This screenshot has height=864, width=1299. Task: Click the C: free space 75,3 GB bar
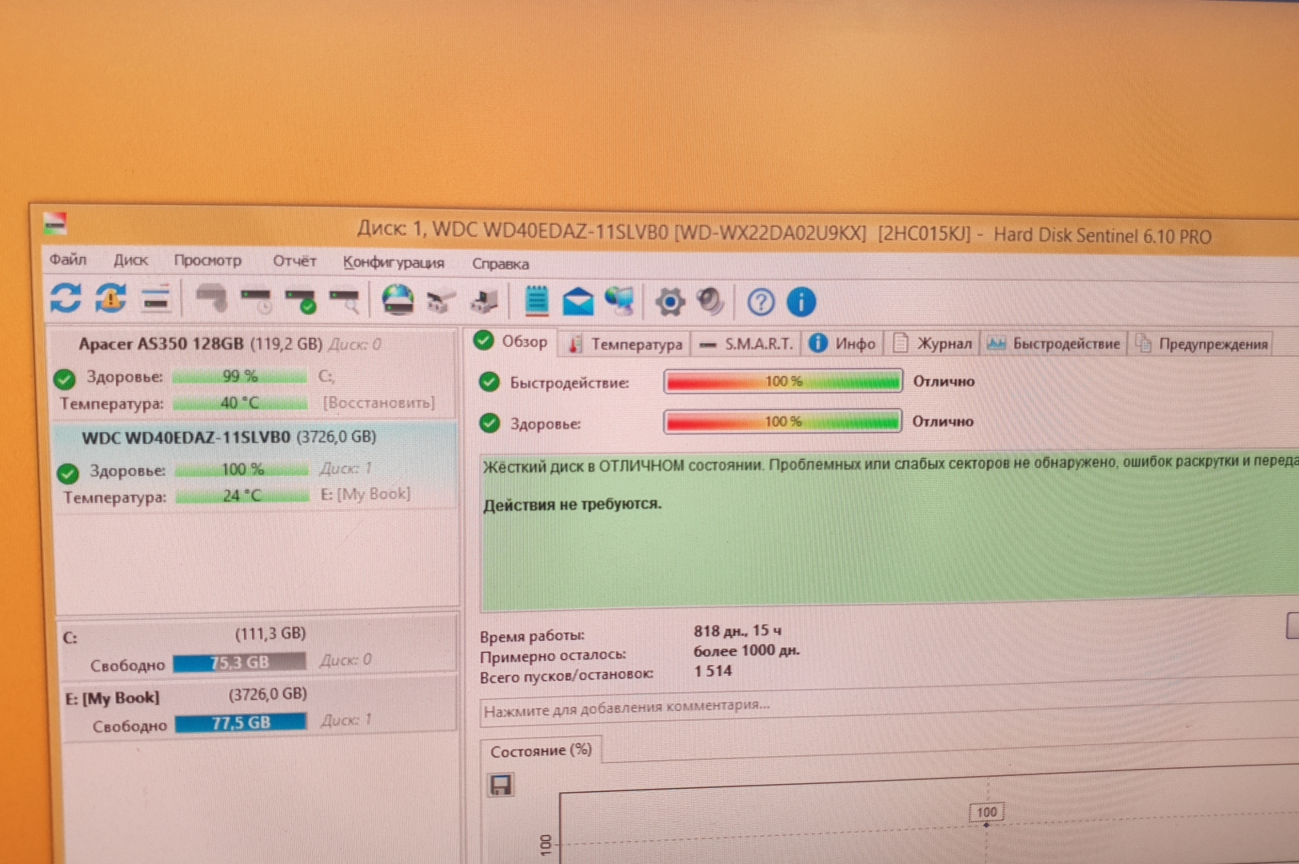[239, 662]
